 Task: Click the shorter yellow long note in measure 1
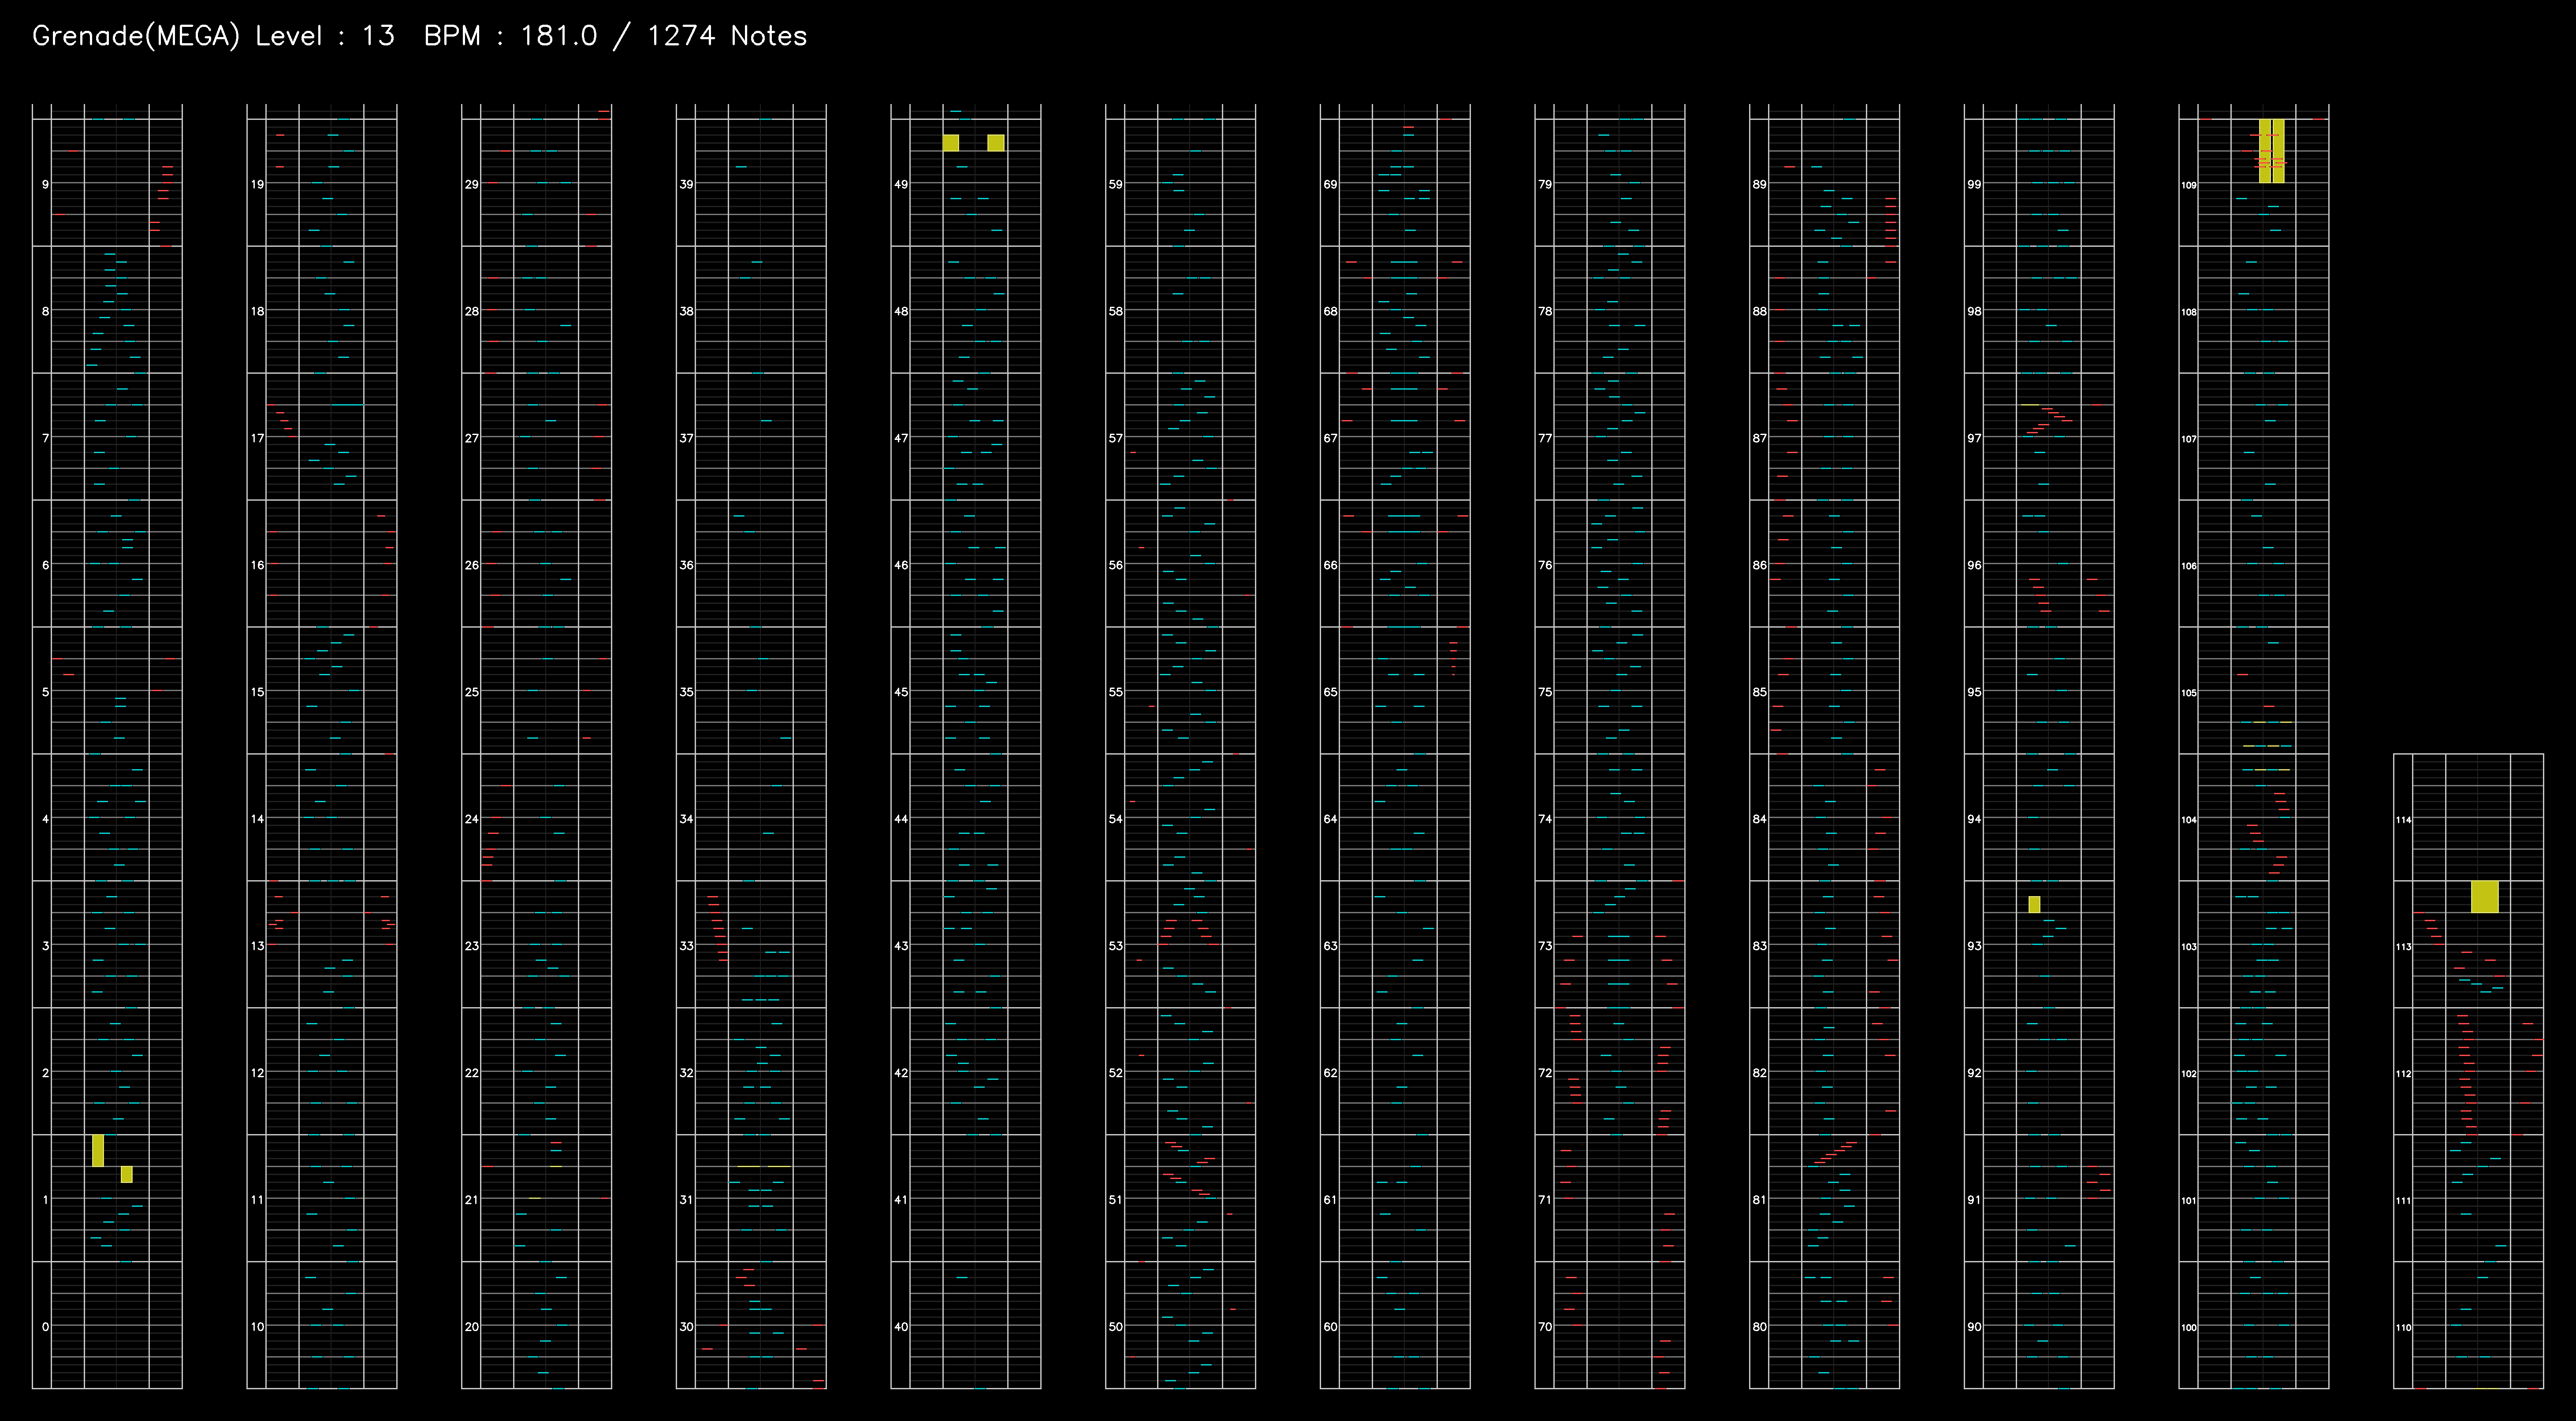127,1174
